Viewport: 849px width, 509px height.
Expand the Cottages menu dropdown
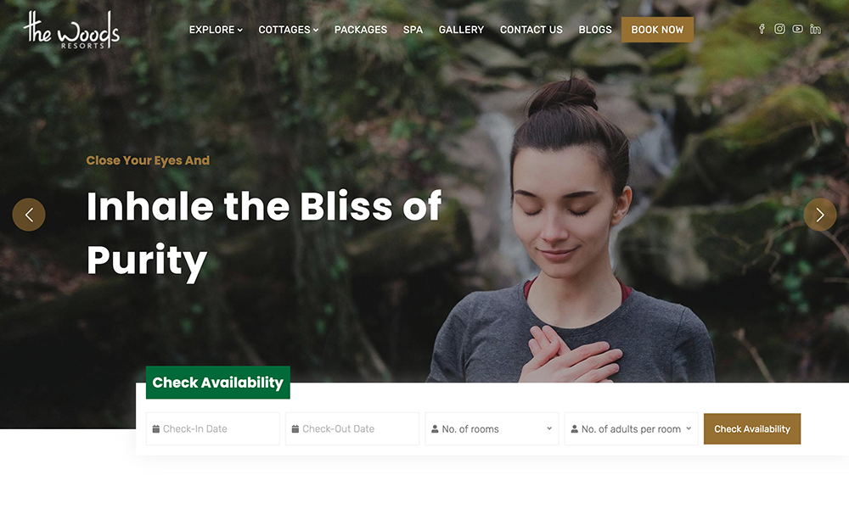288,30
